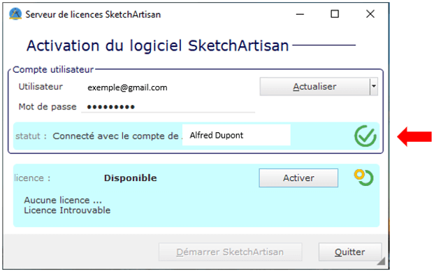Click the SketchArtisan app icon in title bar
434x272 pixels.
[x=15, y=14]
